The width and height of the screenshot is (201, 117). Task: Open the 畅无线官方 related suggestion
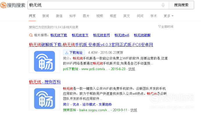[80, 35]
